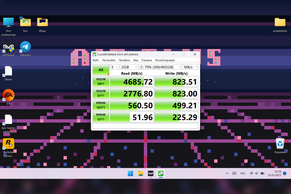Image resolution: width=291 pixels, height=194 pixels.
Task: Open the EA app shortcut
Action: pyautogui.click(x=8, y=96)
